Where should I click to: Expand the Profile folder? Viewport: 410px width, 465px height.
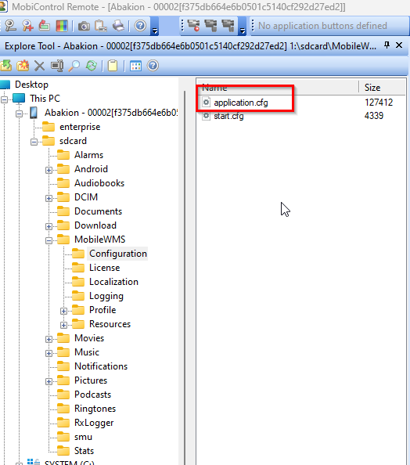coord(63,311)
